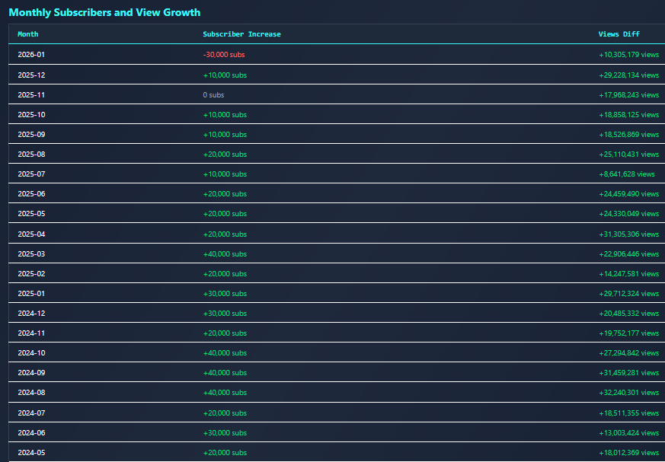Click the +10,000 subs value for 2025-07
This screenshot has width=665, height=462.
coord(225,174)
